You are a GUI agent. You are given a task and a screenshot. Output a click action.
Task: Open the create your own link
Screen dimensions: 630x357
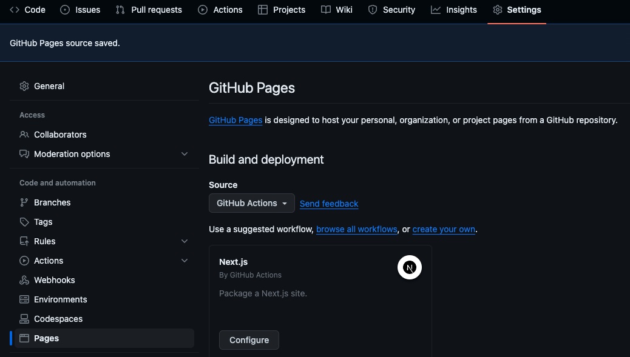click(444, 230)
